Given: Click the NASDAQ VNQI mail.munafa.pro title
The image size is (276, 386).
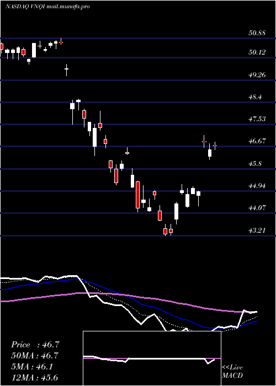Looking at the screenshot, I should click(47, 7).
